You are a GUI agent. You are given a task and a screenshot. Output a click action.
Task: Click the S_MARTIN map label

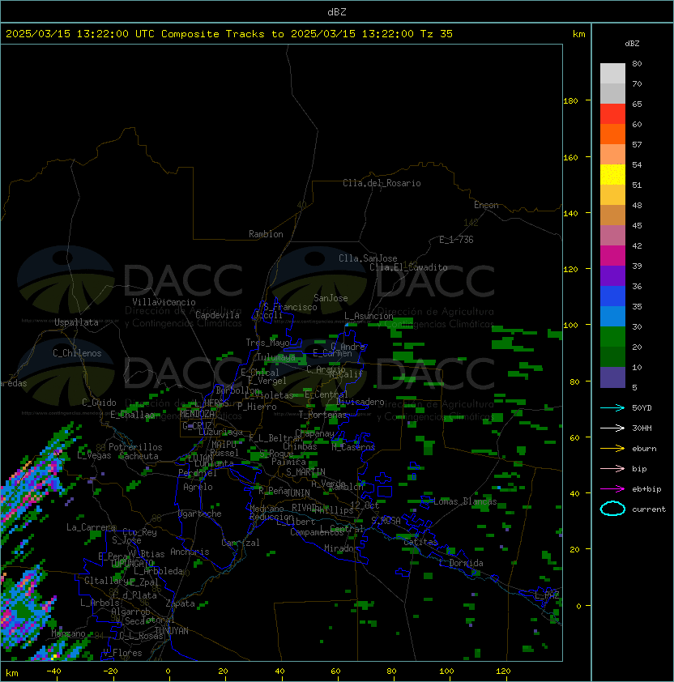306,472
